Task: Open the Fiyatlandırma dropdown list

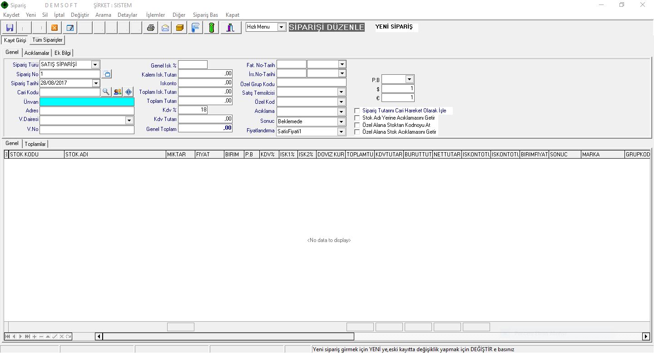Action: [x=342, y=131]
